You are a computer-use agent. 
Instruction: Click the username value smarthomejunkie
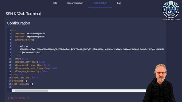36,33
